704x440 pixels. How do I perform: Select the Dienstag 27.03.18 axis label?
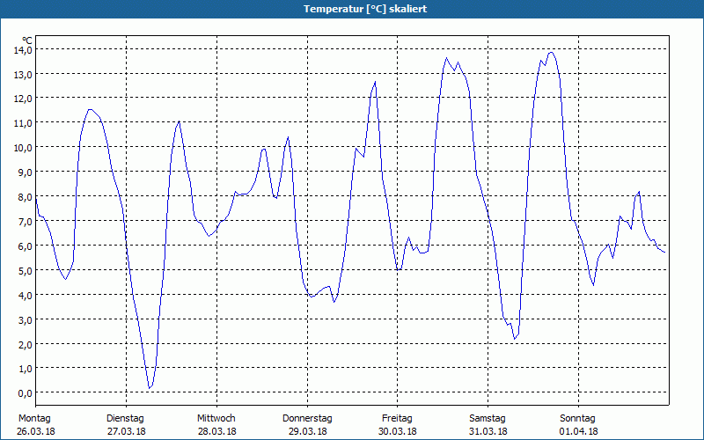pyautogui.click(x=126, y=425)
